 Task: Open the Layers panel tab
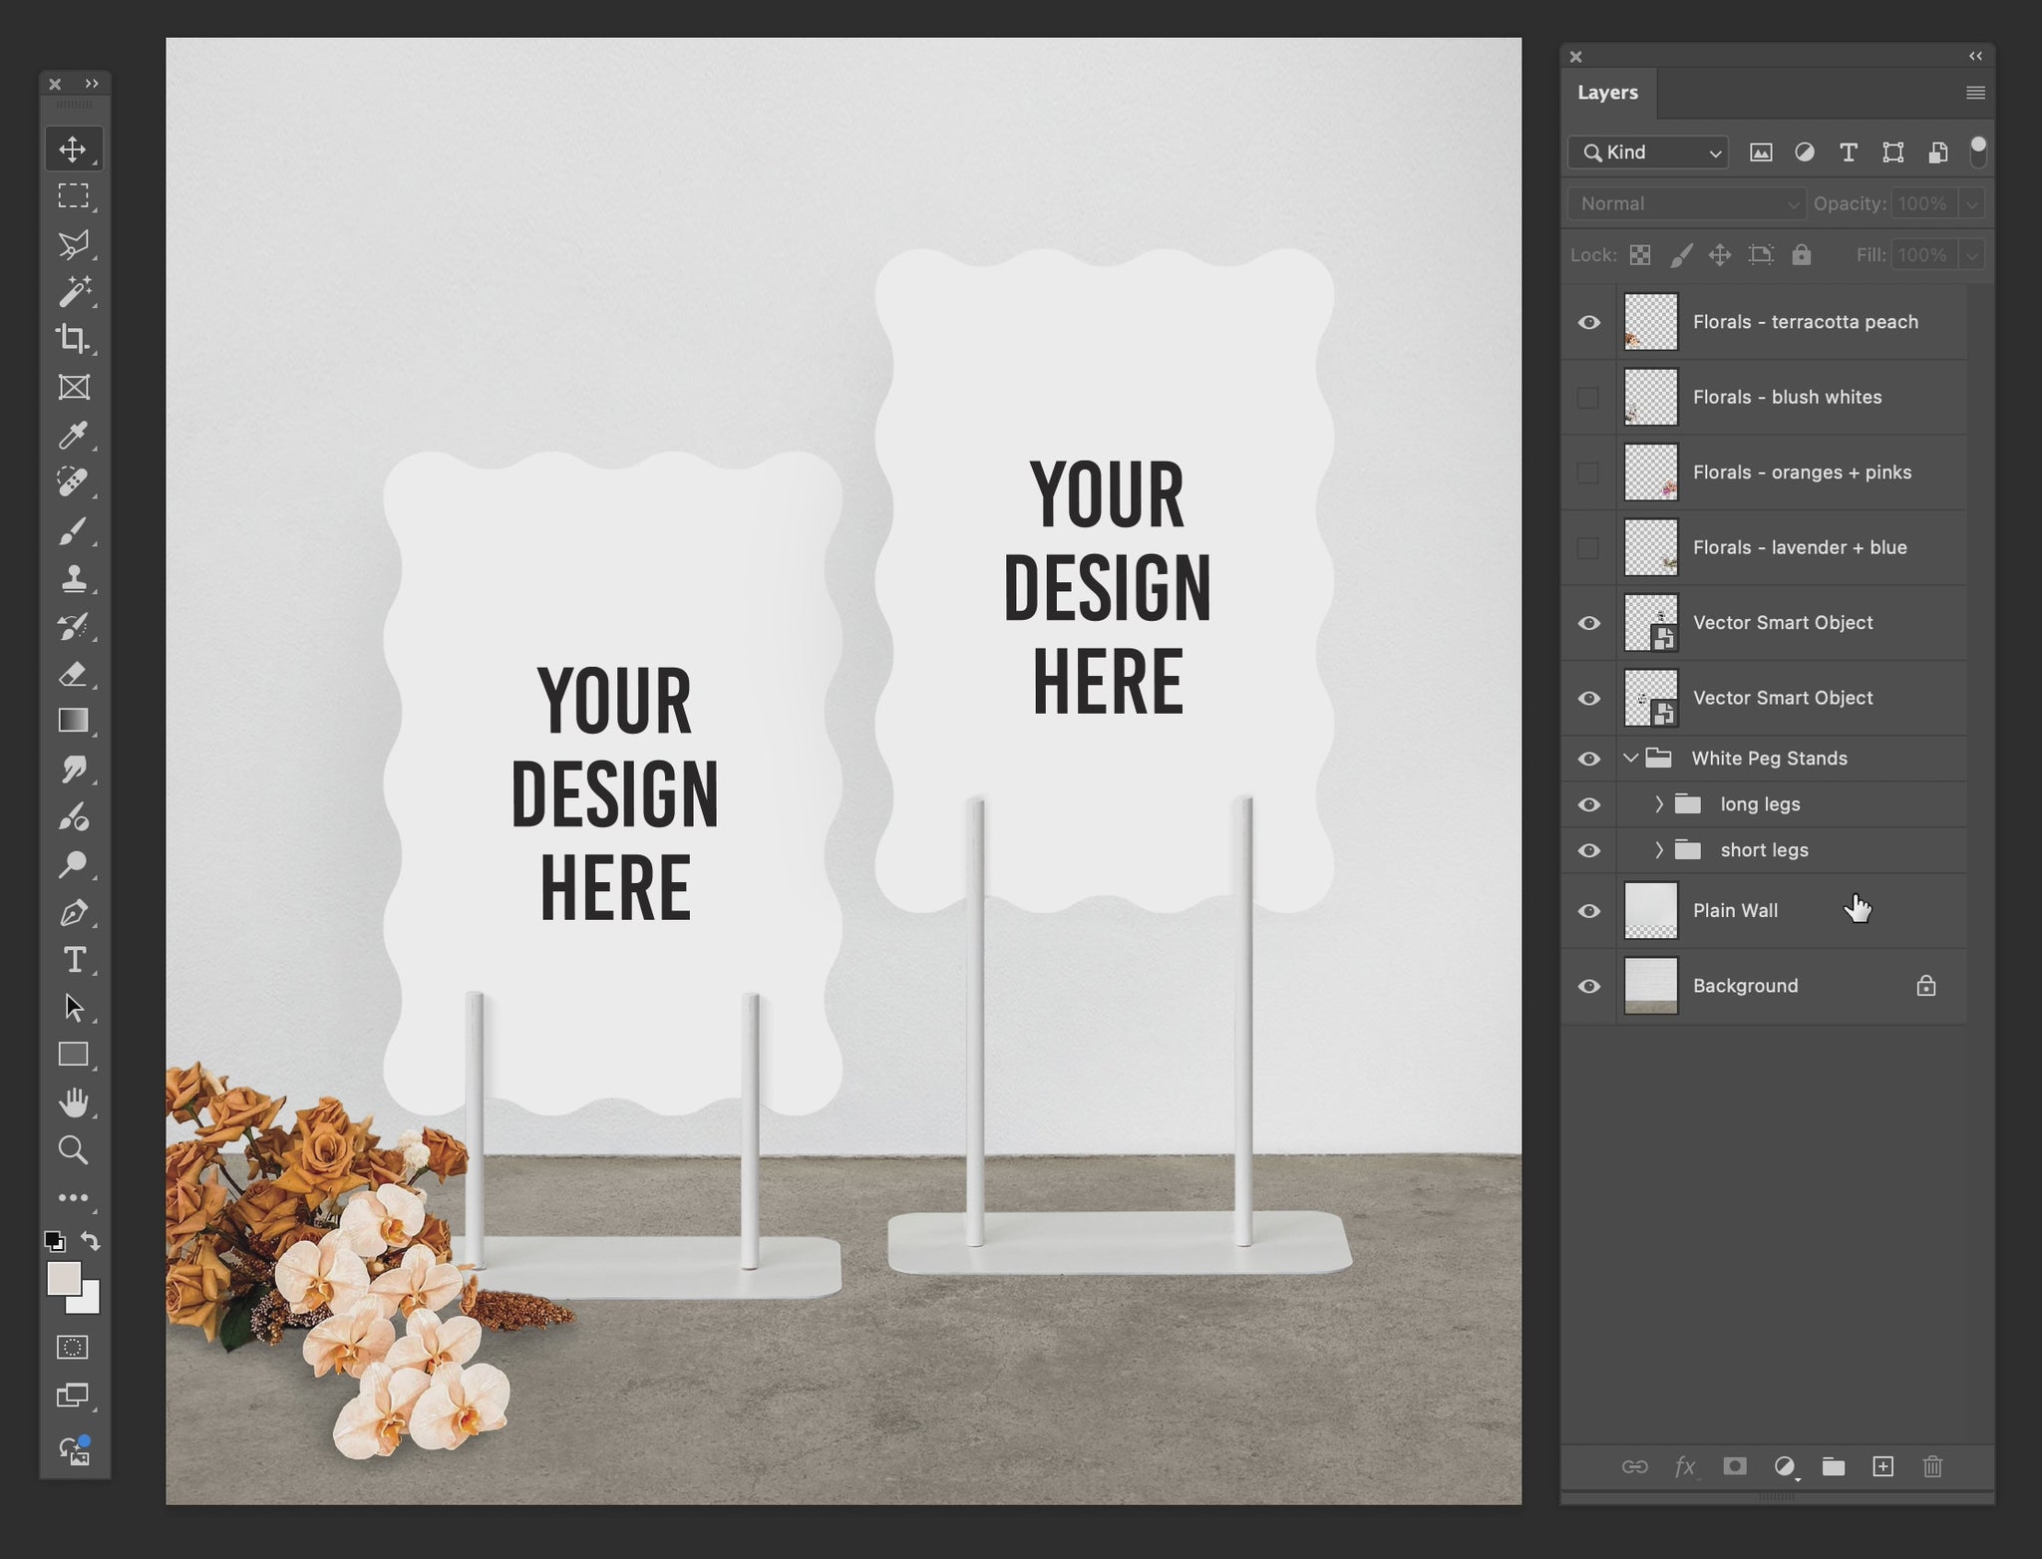[1607, 93]
